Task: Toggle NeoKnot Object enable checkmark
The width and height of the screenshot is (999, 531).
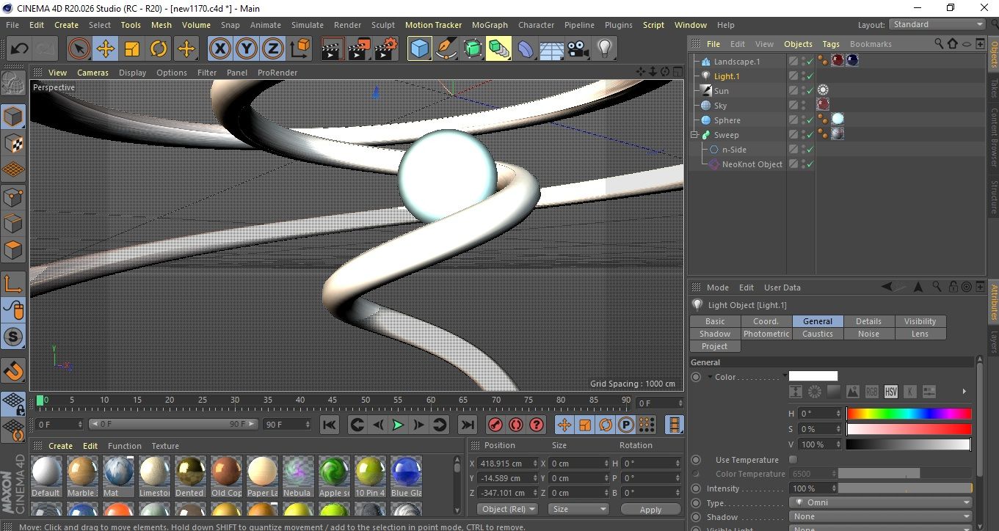Action: tap(810, 164)
